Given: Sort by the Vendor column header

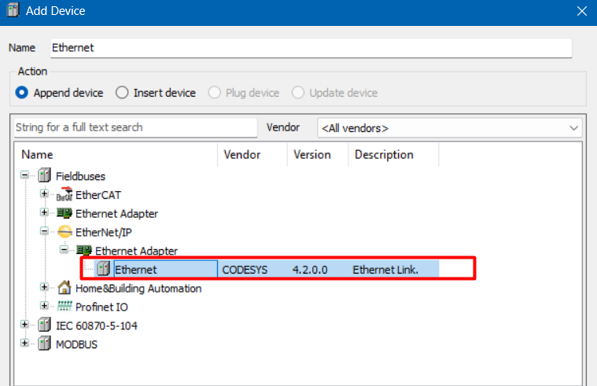Looking at the screenshot, I should pos(241,155).
